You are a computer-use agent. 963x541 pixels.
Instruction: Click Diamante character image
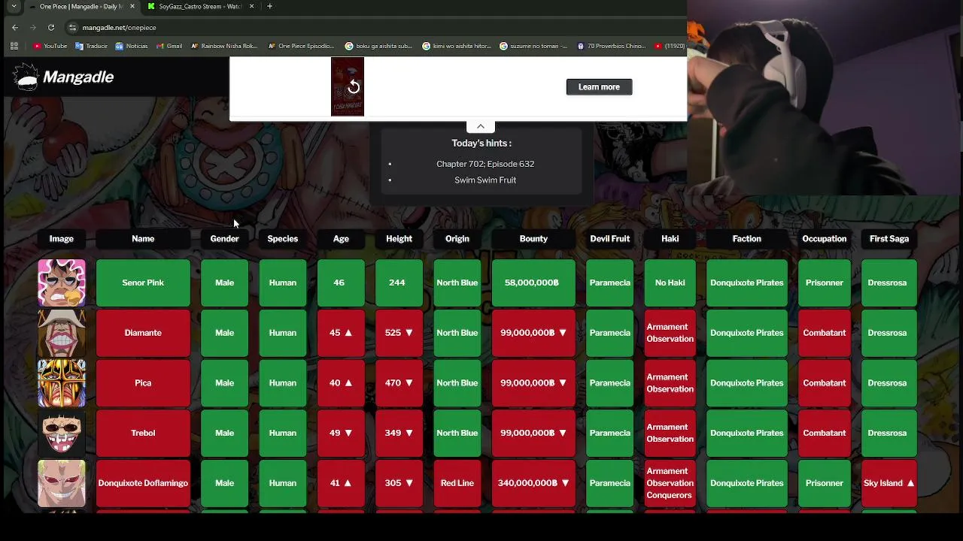coord(62,333)
